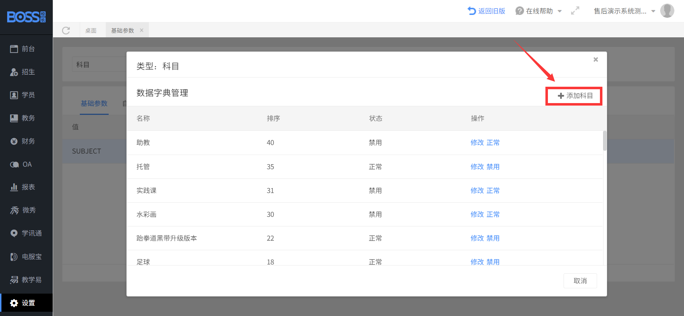The width and height of the screenshot is (684, 316).
Task: Click 修改 for 水彩画 row
Action: point(477,214)
